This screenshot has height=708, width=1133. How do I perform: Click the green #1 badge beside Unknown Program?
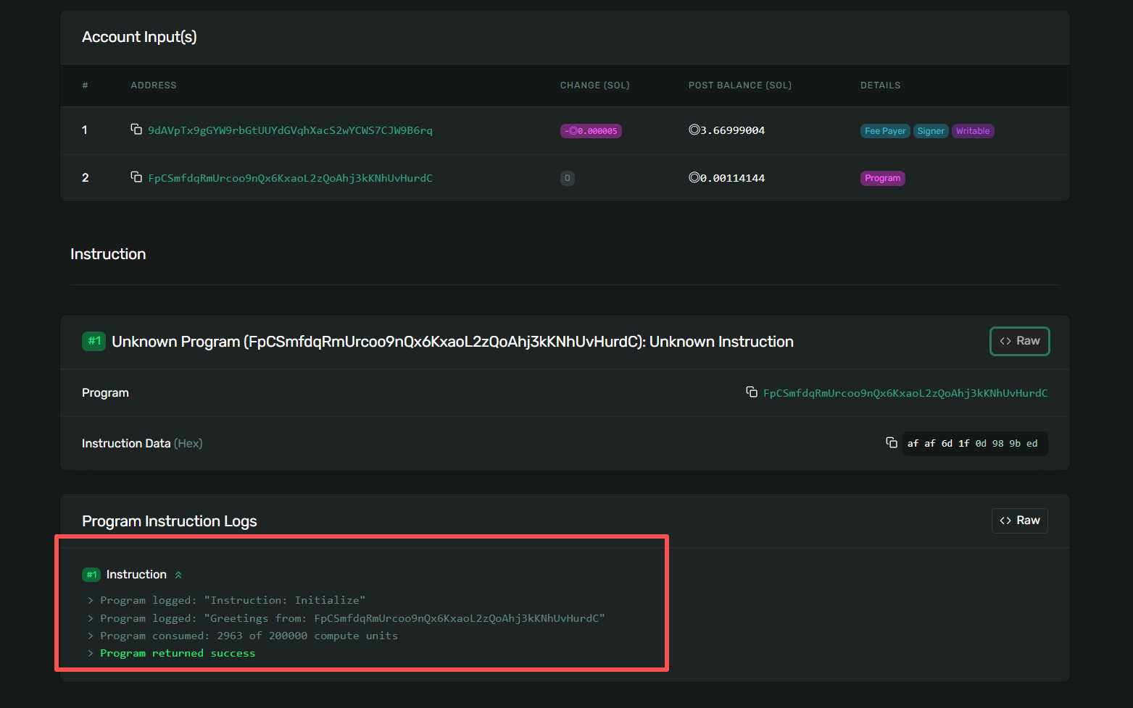coord(94,341)
